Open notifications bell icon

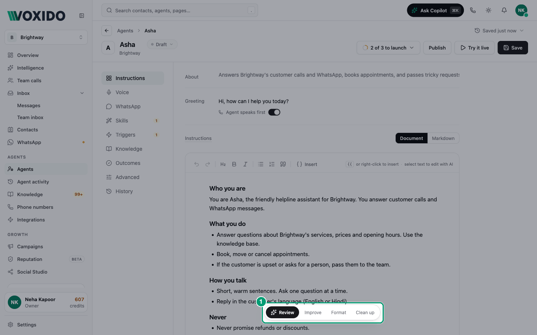coord(504,10)
